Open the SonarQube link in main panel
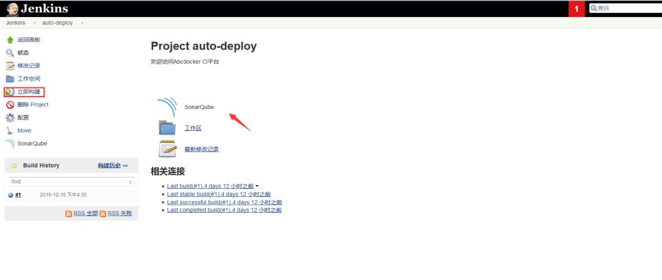This screenshot has height=280, width=662. coord(199,107)
